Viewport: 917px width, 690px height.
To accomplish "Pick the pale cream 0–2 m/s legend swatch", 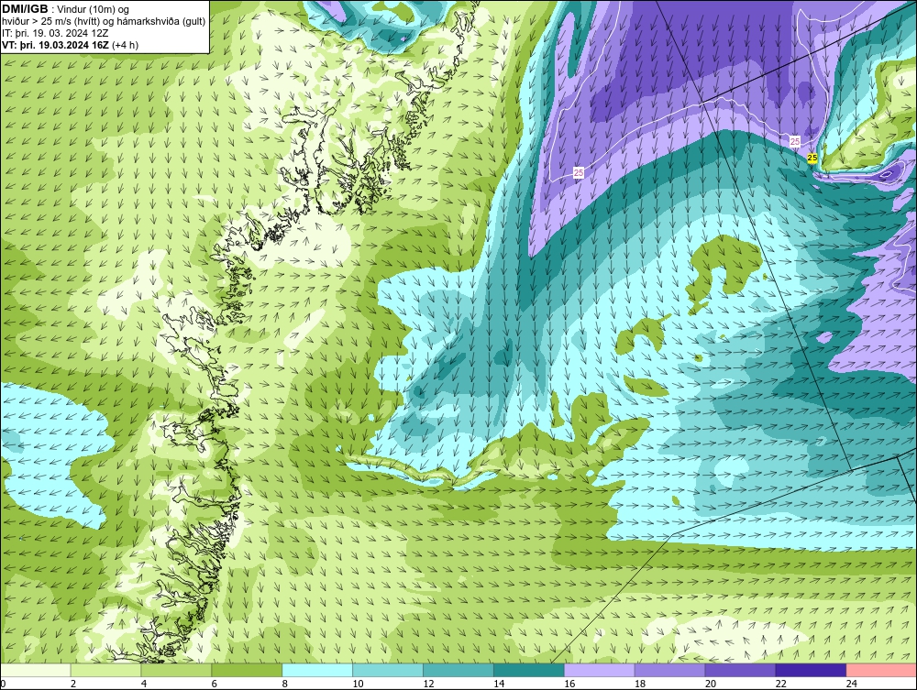I will tap(36, 670).
